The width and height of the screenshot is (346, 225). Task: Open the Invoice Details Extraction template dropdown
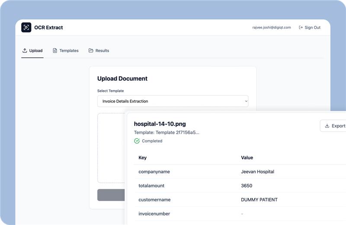pos(173,101)
